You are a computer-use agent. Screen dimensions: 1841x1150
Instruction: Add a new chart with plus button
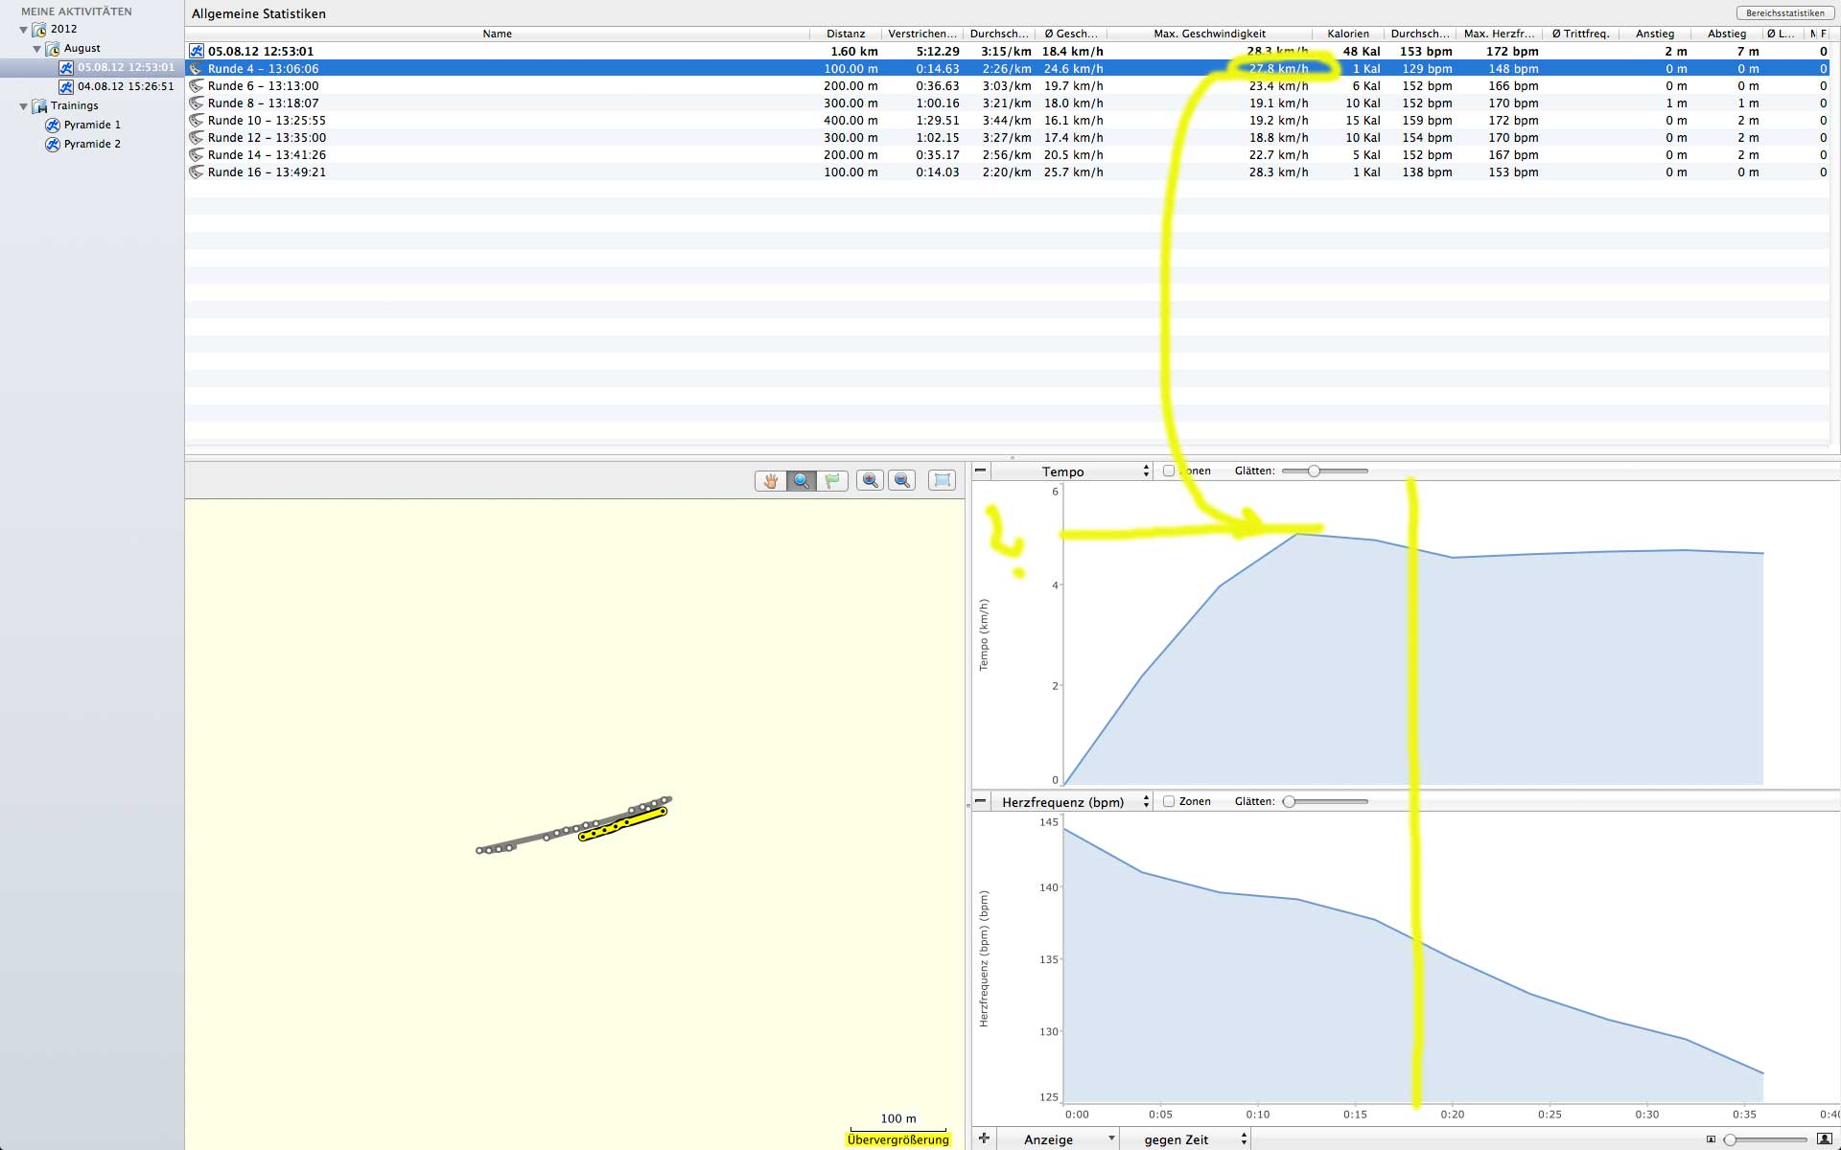984,1138
